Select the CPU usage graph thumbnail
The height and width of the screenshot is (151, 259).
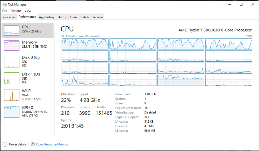12,30
